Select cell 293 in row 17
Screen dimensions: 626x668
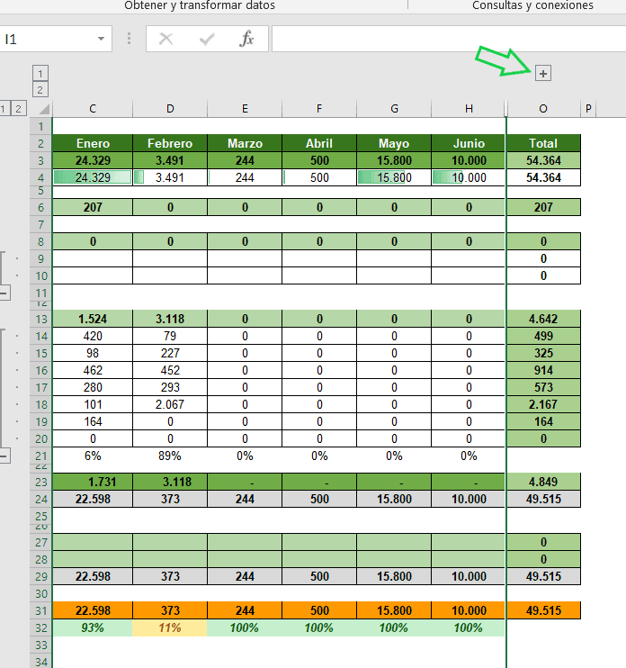(170, 387)
